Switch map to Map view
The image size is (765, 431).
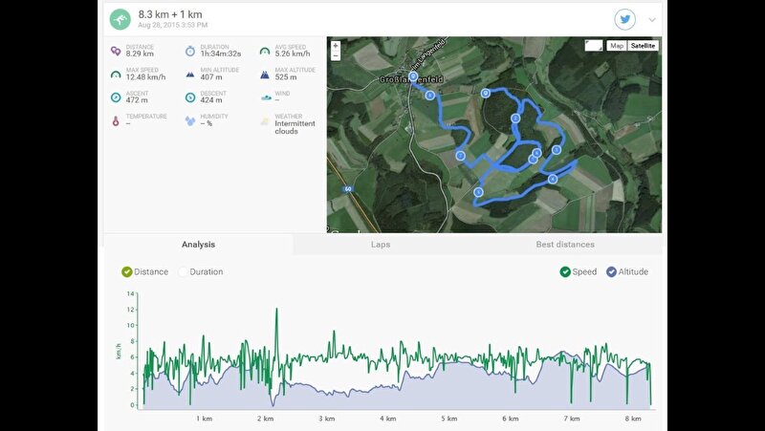617,46
